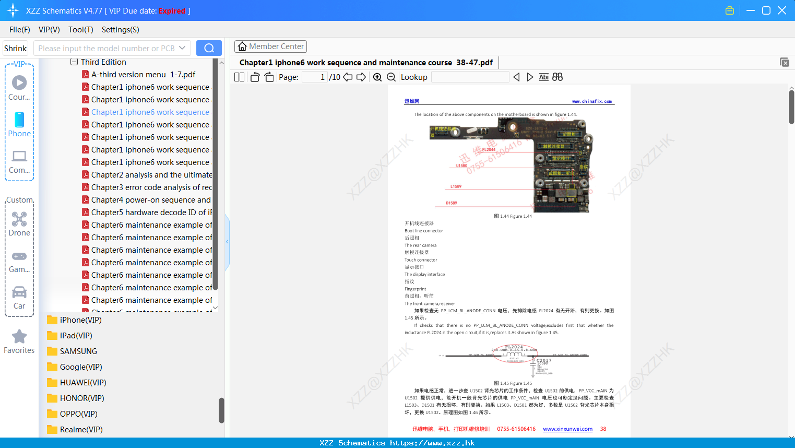This screenshot has height=448, width=795.
Task: Open the HUAWEI(VIP) folder
Action: (77, 383)
